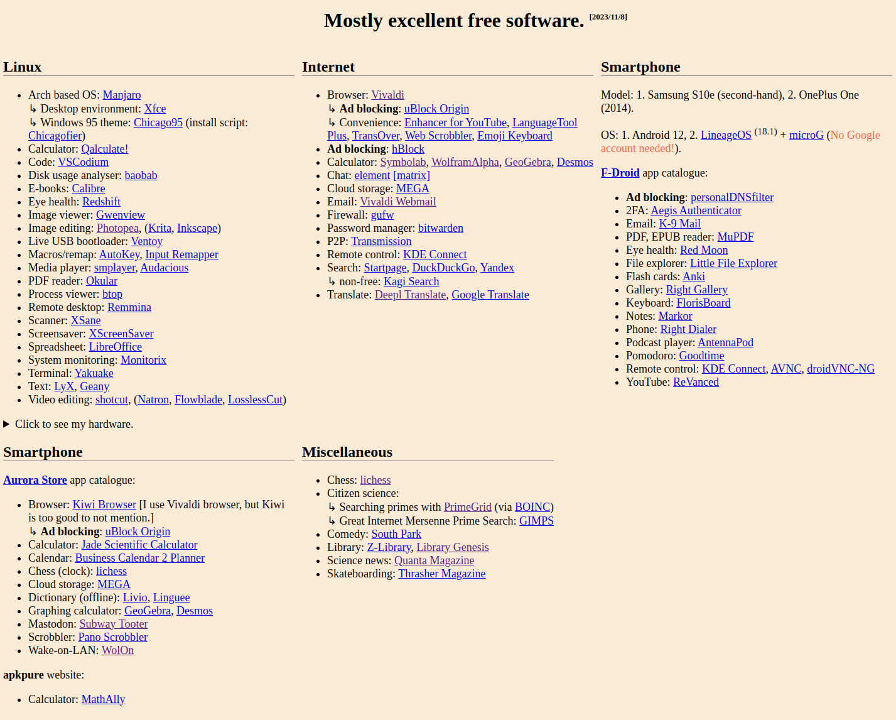Open the FlorisBoard keyboard link
The width and height of the screenshot is (896, 720).
click(x=704, y=303)
